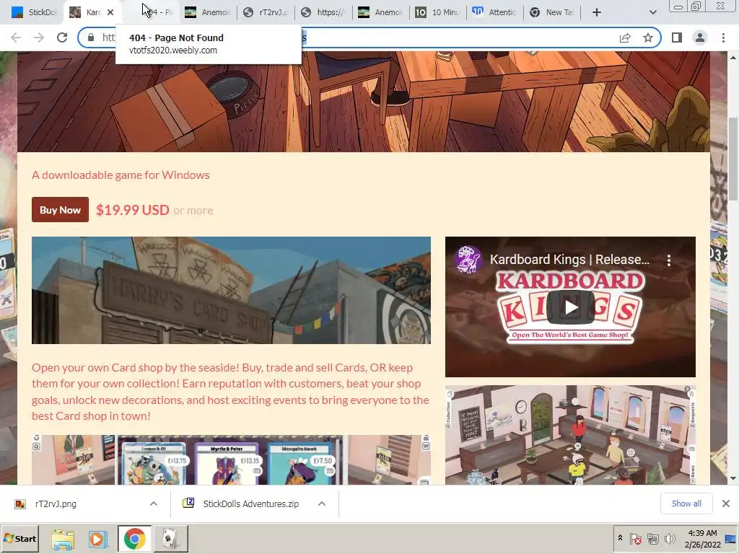Click the lock site info icon

(91, 38)
